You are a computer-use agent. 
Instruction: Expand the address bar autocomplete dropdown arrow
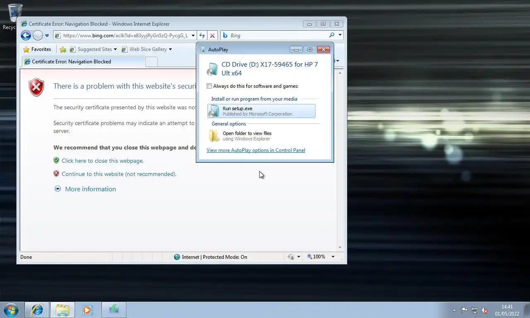pyautogui.click(x=193, y=36)
